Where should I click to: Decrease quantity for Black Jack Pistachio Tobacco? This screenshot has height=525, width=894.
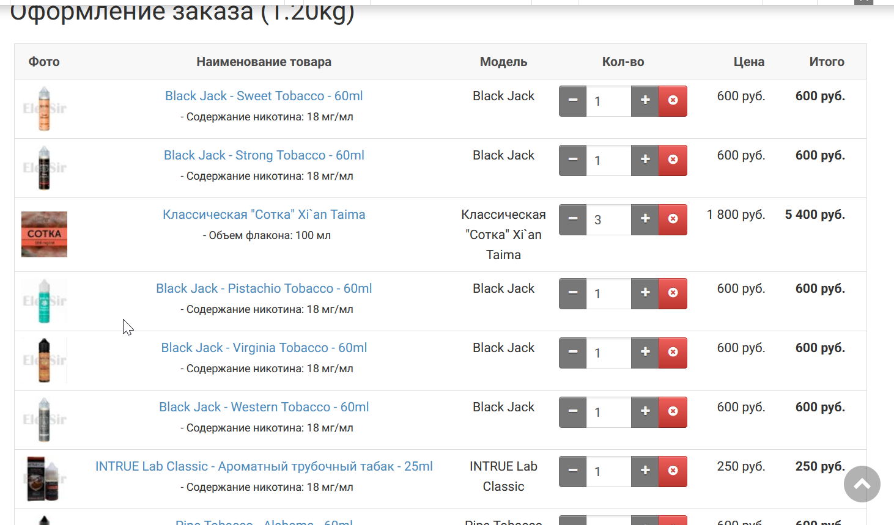click(x=573, y=293)
